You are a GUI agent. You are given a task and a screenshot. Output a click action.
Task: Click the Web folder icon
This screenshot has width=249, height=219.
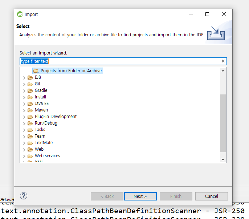coord(30,149)
